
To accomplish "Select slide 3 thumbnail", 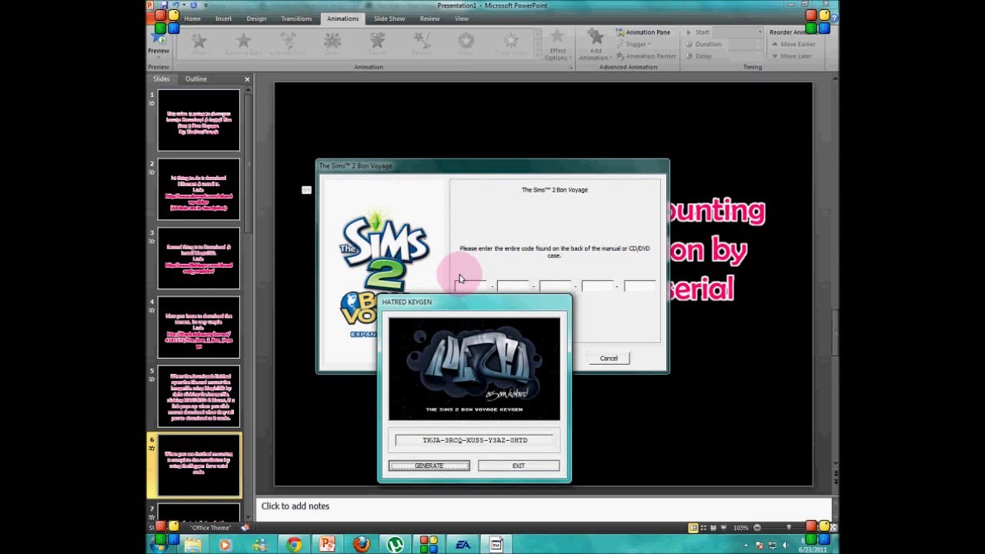I will click(x=199, y=259).
